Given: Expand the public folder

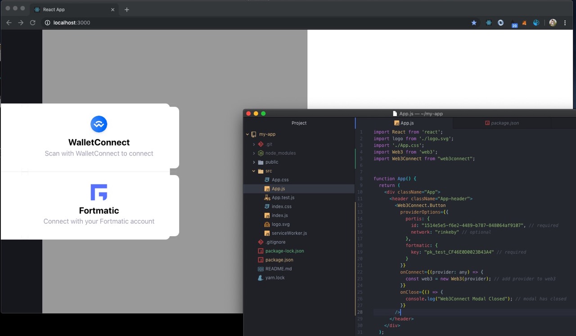Looking at the screenshot, I should [x=254, y=162].
